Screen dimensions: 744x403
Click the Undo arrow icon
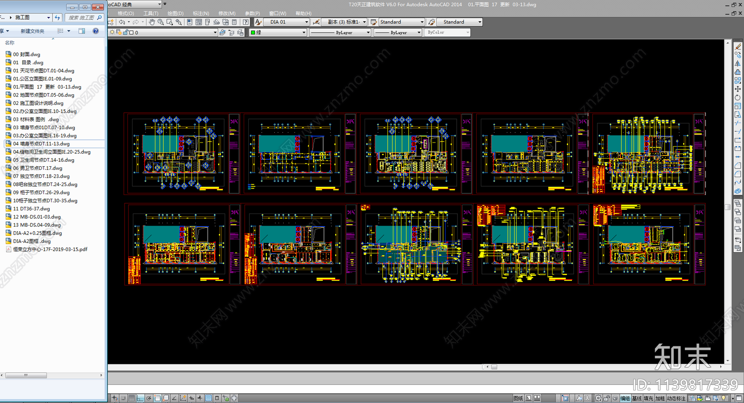pyautogui.click(x=122, y=22)
